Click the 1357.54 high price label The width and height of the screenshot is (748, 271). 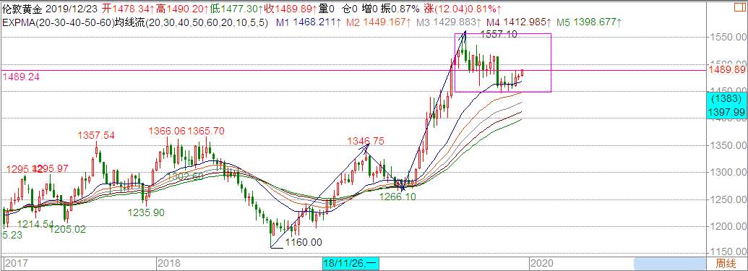click(96, 136)
